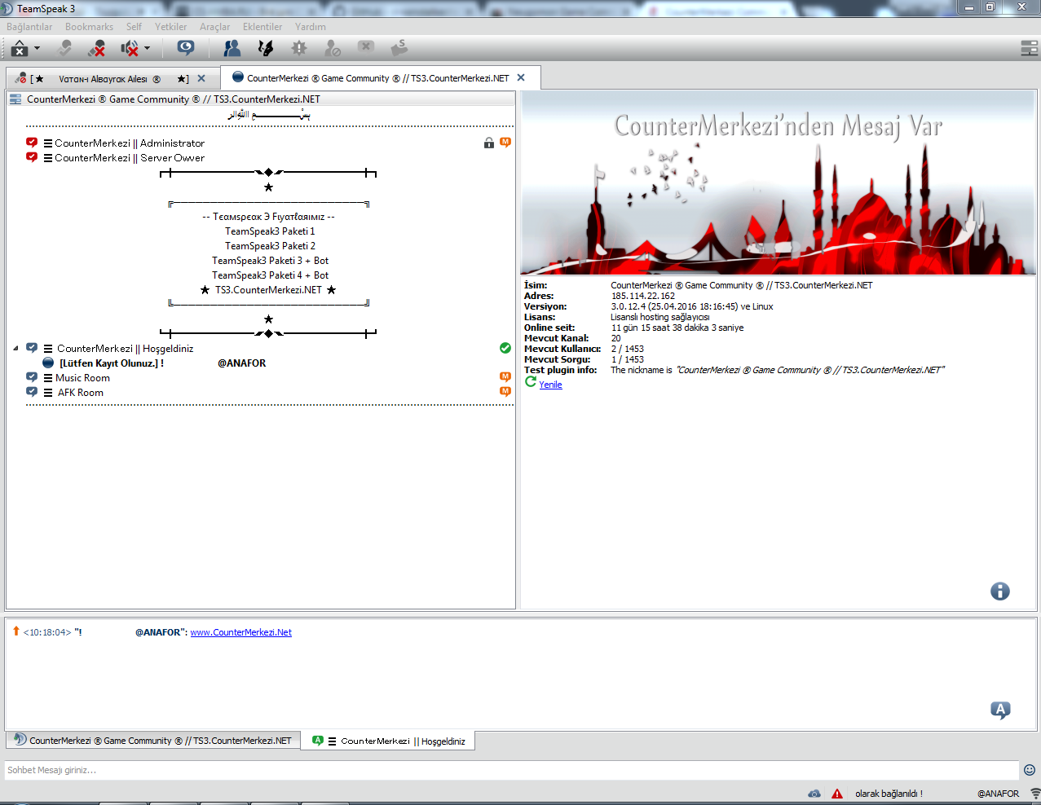Click the CounterMerkezi'nden Mesaj Var banner image

pyautogui.click(x=779, y=183)
